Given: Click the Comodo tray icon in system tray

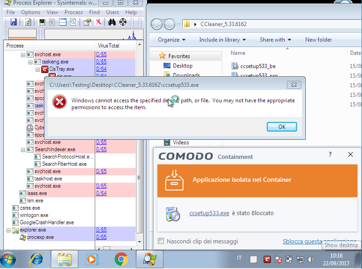Looking at the screenshot, I should coord(267,259).
